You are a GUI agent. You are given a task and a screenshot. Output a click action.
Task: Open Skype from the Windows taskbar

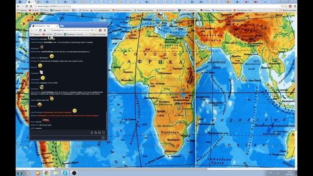coord(65,173)
